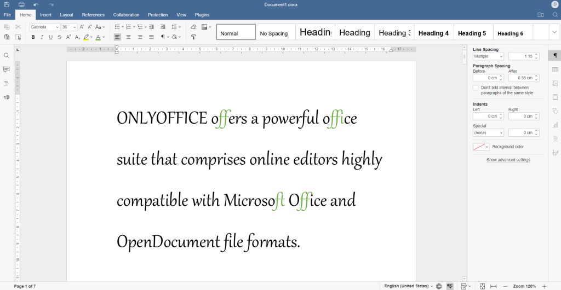Open the Gabriola font name dropdown
This screenshot has width=561, height=290.
57,27
